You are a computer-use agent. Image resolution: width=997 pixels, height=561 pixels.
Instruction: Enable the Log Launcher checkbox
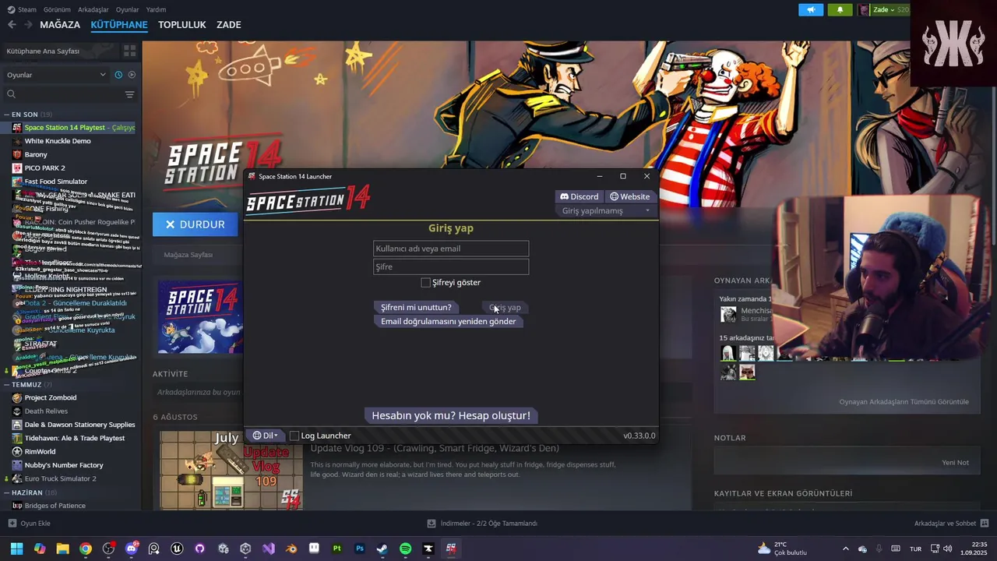pyautogui.click(x=294, y=436)
